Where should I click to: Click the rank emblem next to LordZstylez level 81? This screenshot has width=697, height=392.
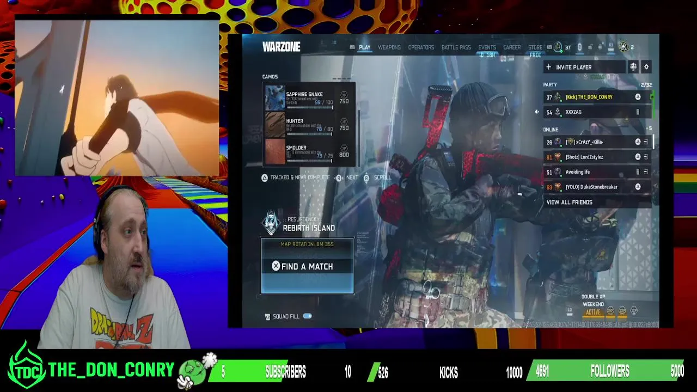coord(558,157)
